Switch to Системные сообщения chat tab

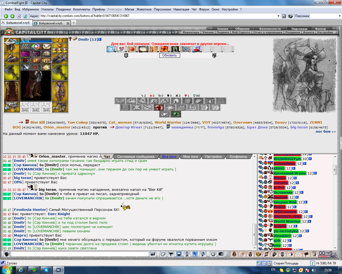pos(136,157)
